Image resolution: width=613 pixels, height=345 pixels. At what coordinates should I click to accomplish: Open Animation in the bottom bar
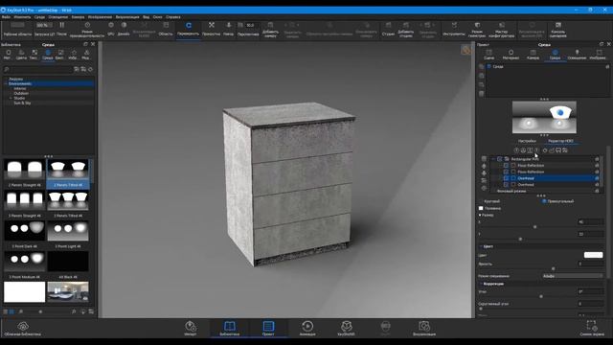tap(307, 329)
